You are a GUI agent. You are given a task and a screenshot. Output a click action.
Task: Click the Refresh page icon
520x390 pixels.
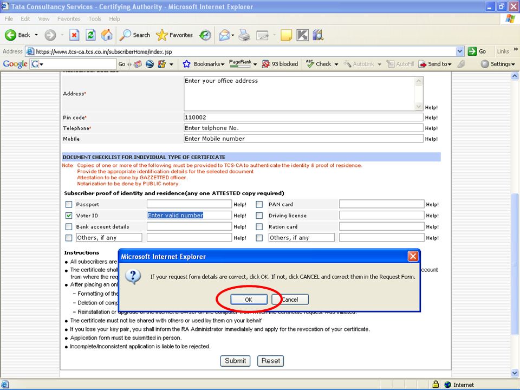(x=90, y=35)
